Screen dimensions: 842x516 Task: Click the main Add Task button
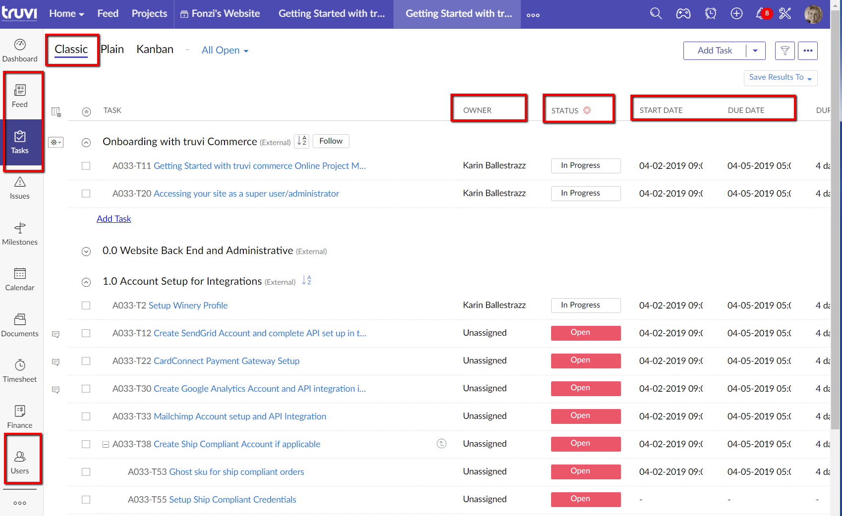715,51
